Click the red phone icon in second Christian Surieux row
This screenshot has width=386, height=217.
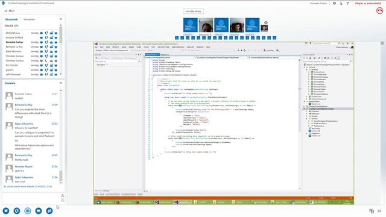pos(46,60)
